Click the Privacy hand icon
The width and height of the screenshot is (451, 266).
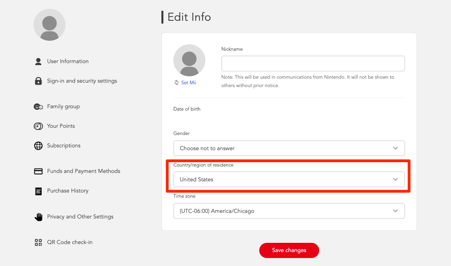point(38,217)
